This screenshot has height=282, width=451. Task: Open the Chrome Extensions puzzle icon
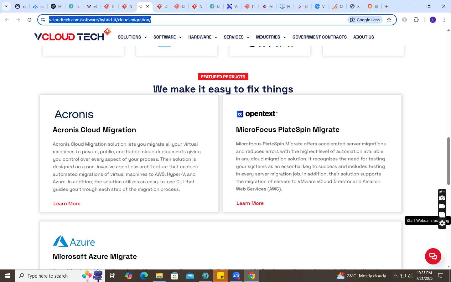[416, 20]
